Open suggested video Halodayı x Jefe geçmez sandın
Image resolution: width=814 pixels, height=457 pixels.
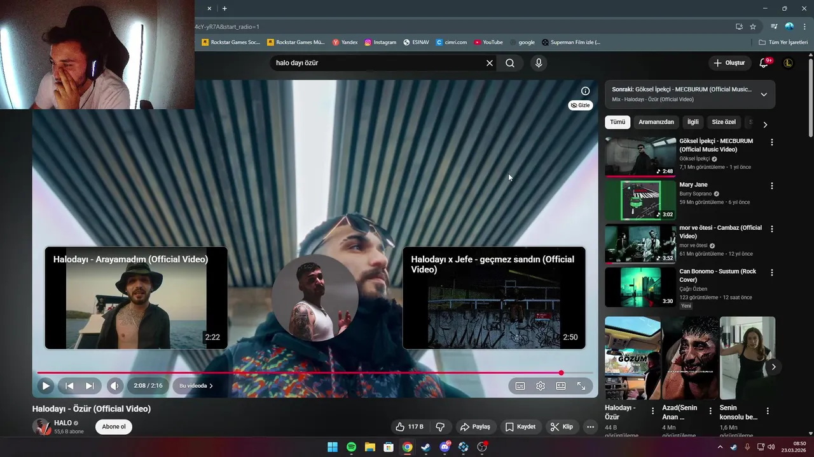click(x=494, y=298)
